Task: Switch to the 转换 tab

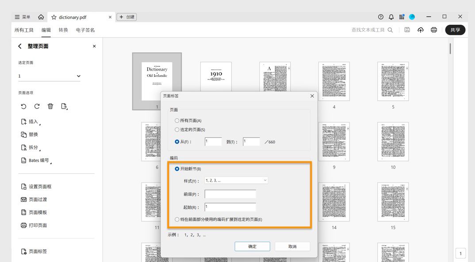Action: point(63,30)
